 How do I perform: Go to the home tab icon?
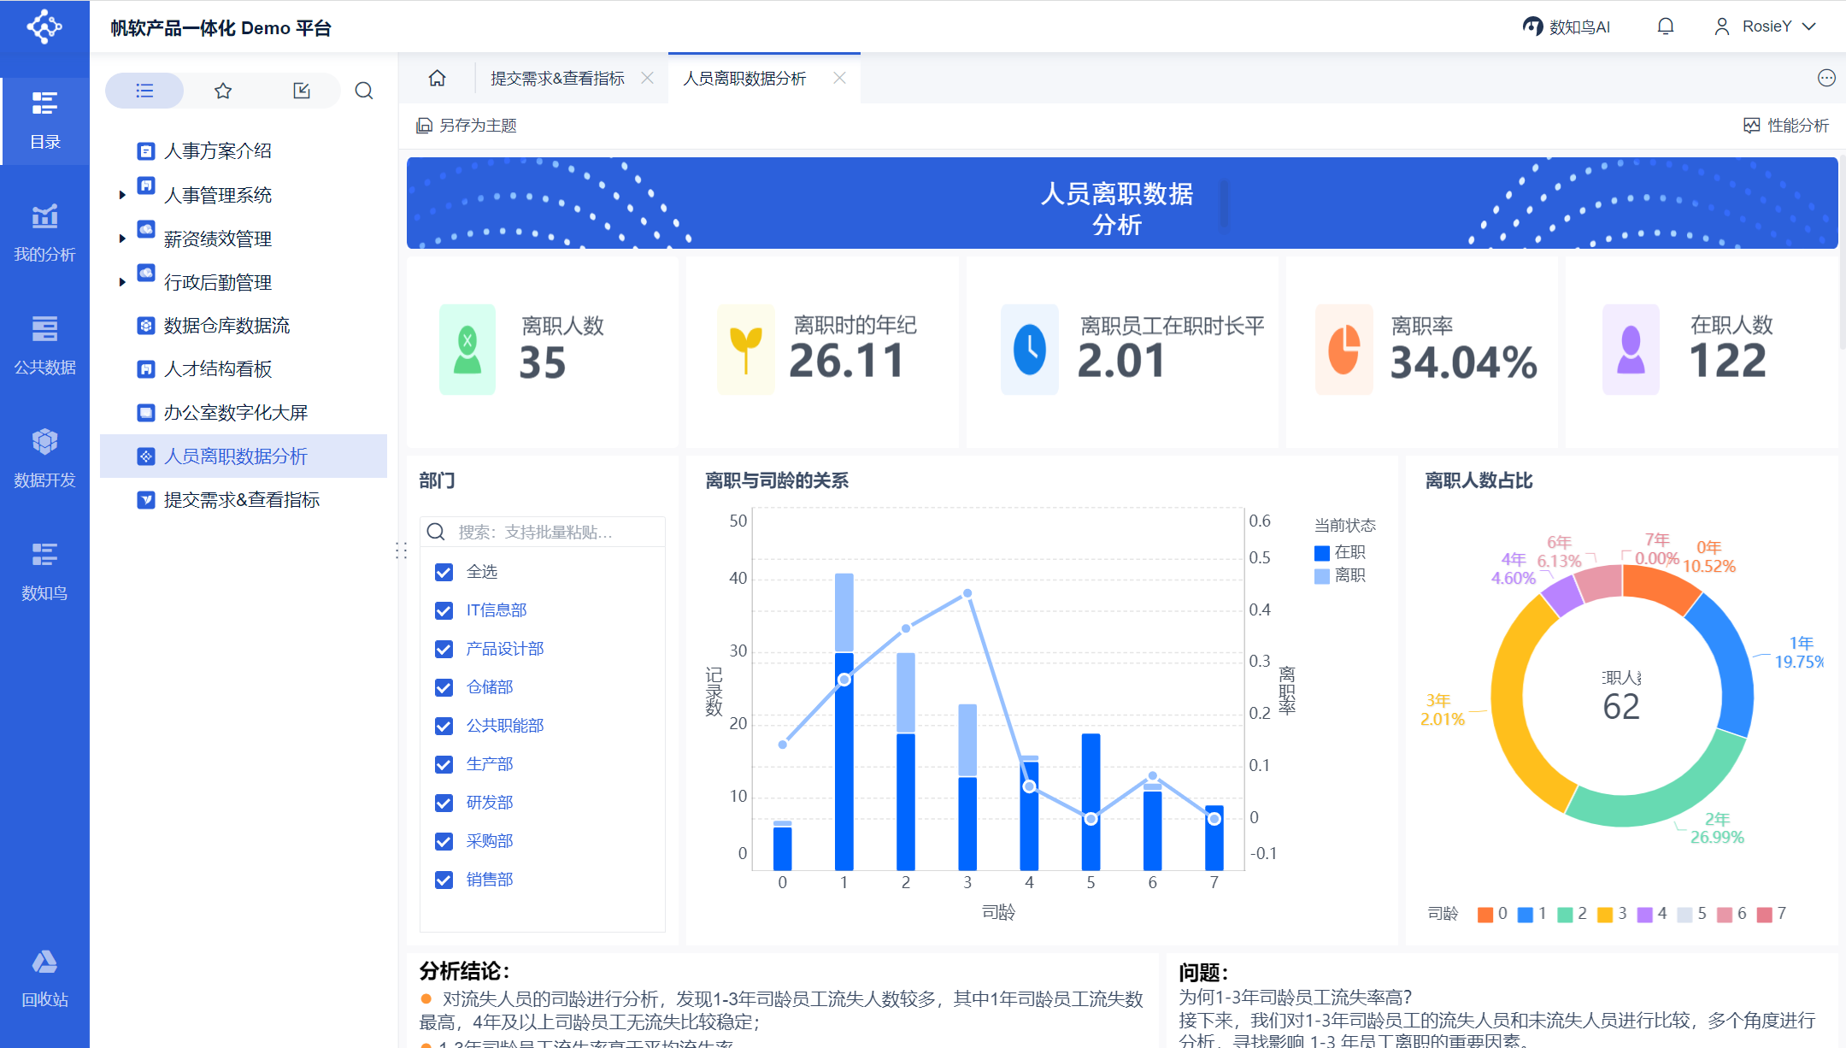coord(437,79)
